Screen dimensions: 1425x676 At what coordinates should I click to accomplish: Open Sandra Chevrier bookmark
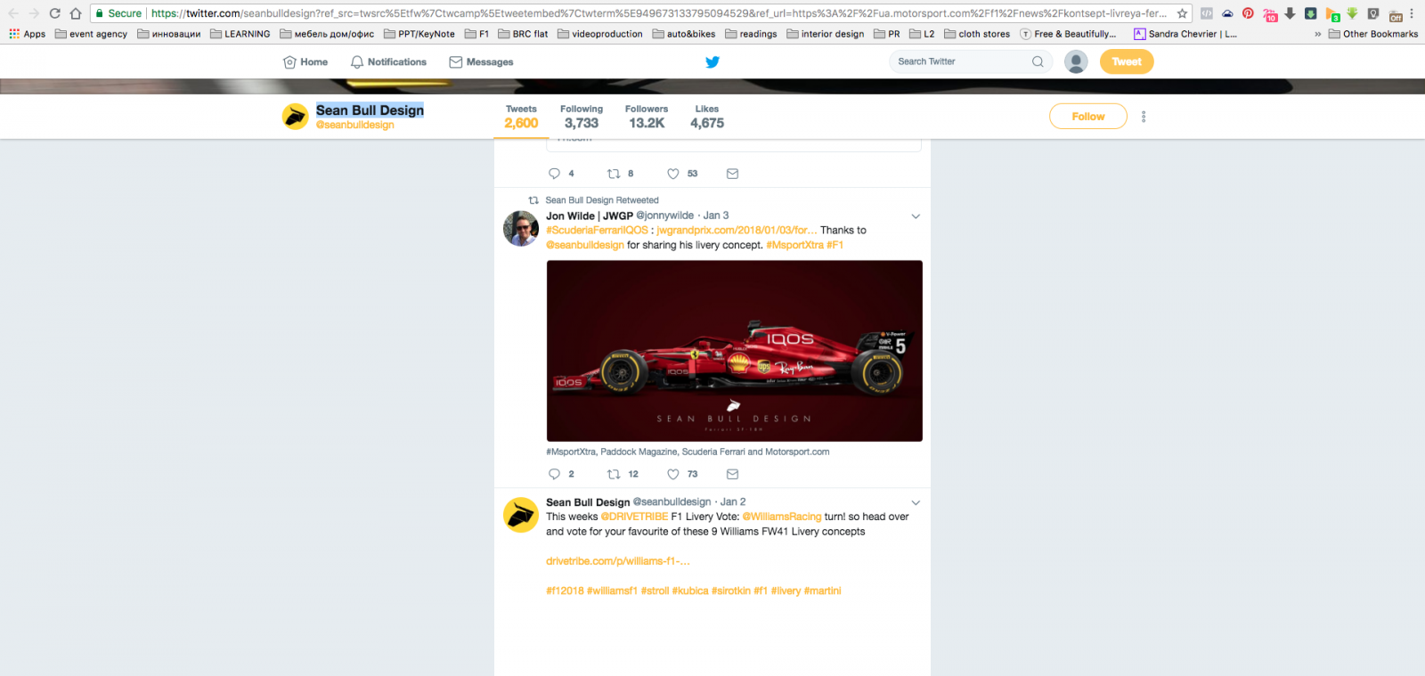1185,34
